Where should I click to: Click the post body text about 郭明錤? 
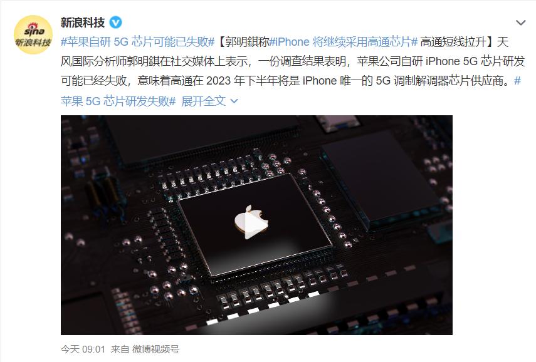click(x=293, y=71)
